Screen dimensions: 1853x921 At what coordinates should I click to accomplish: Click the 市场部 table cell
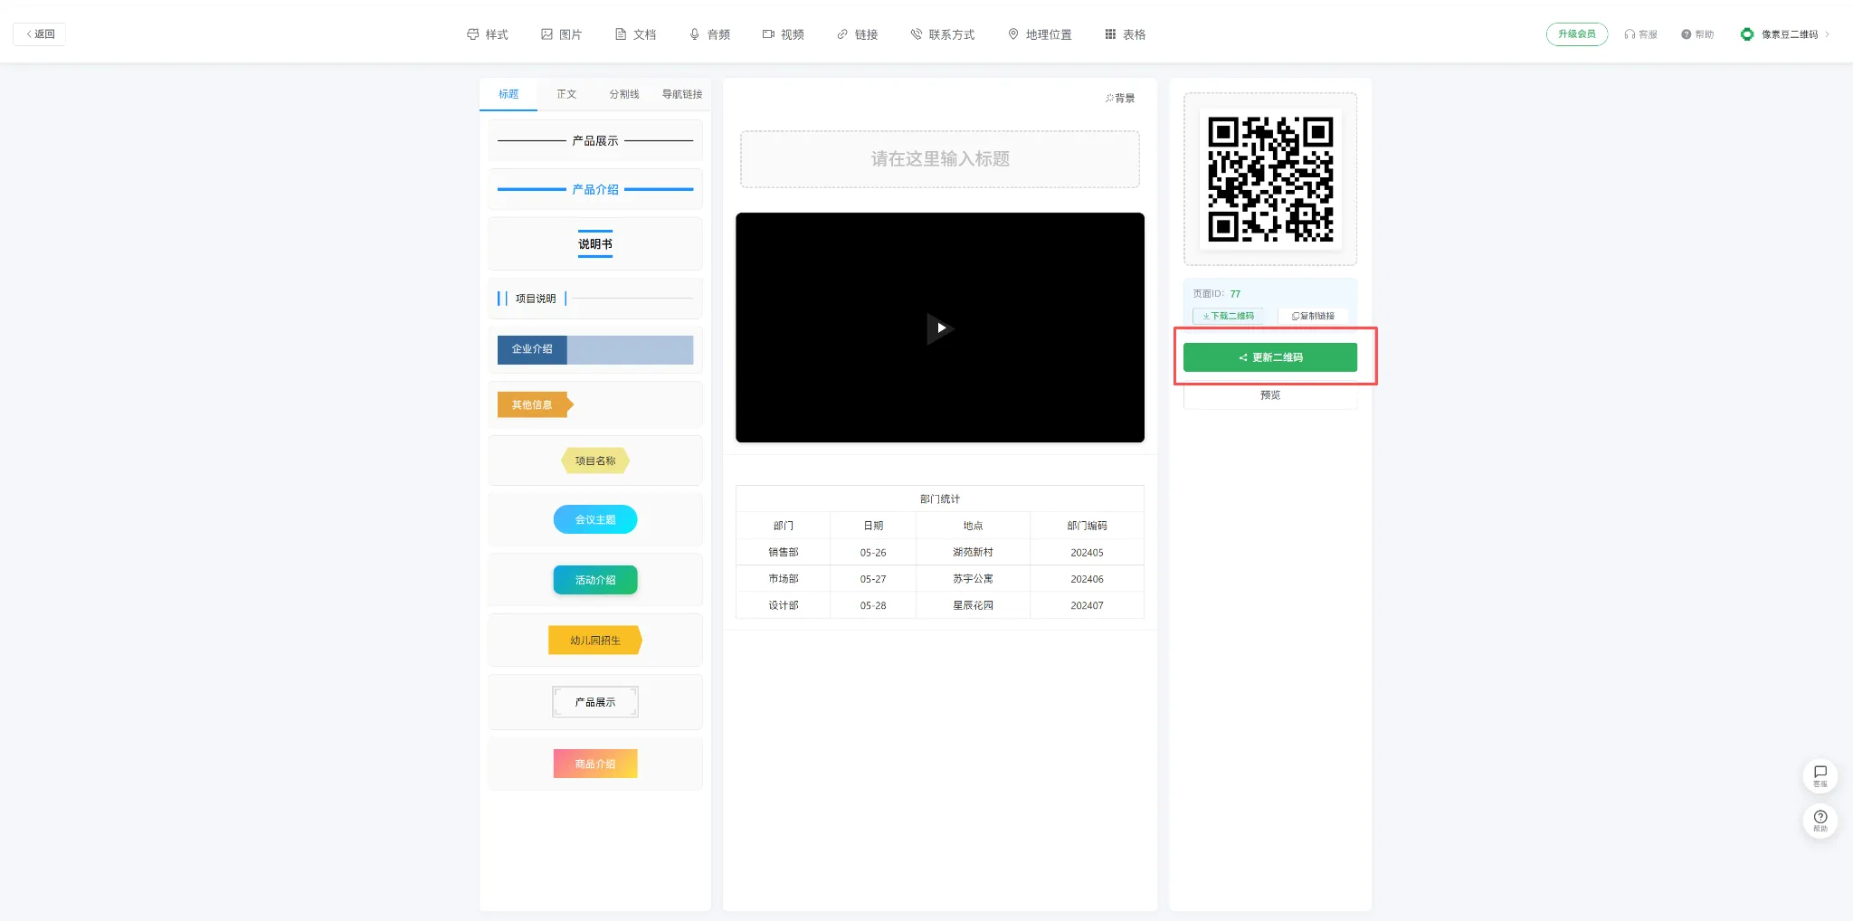(784, 578)
